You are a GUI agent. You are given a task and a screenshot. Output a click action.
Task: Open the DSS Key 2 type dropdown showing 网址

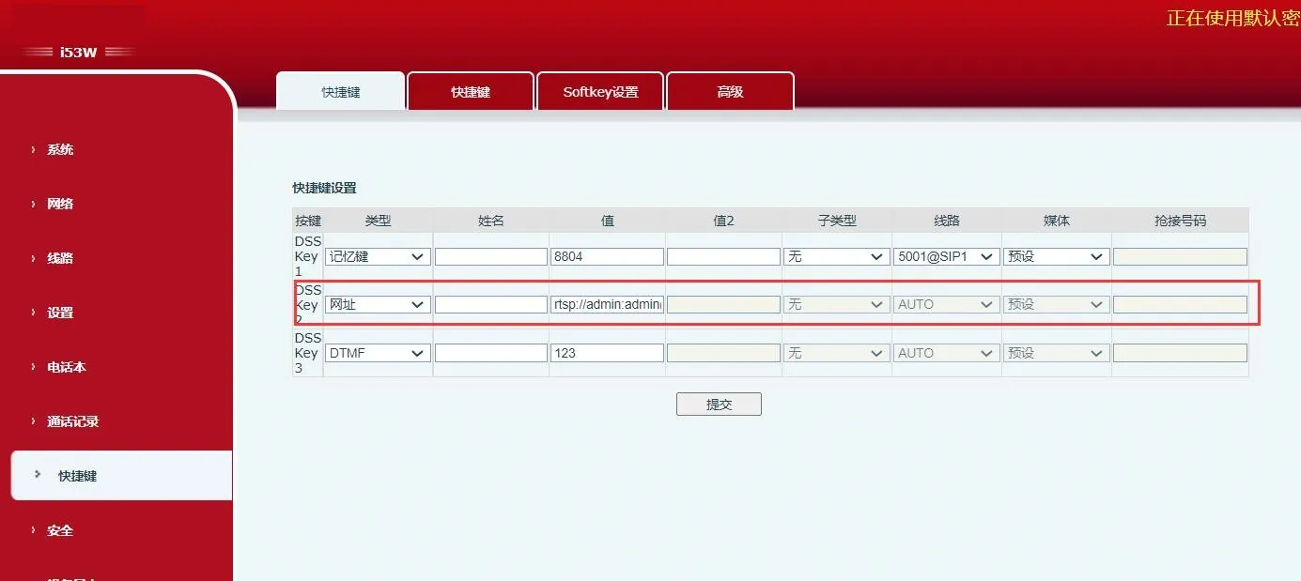point(378,304)
